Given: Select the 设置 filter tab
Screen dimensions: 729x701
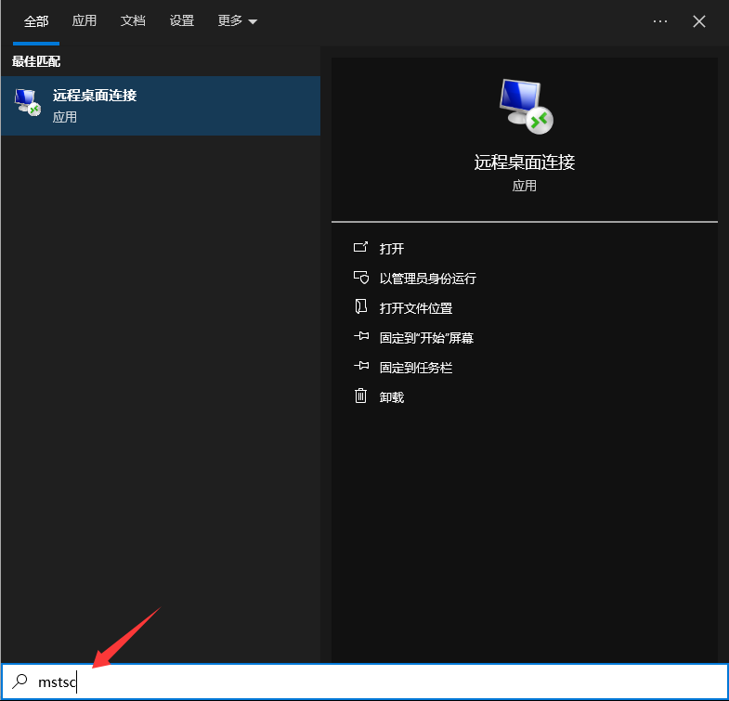Looking at the screenshot, I should 182,21.
